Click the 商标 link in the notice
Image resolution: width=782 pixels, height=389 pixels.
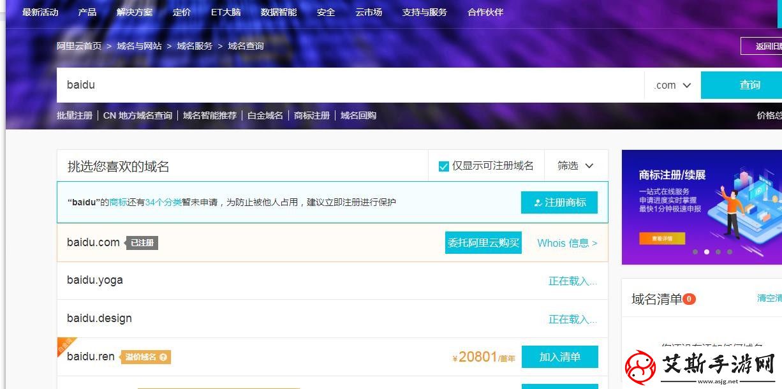pyautogui.click(x=119, y=202)
